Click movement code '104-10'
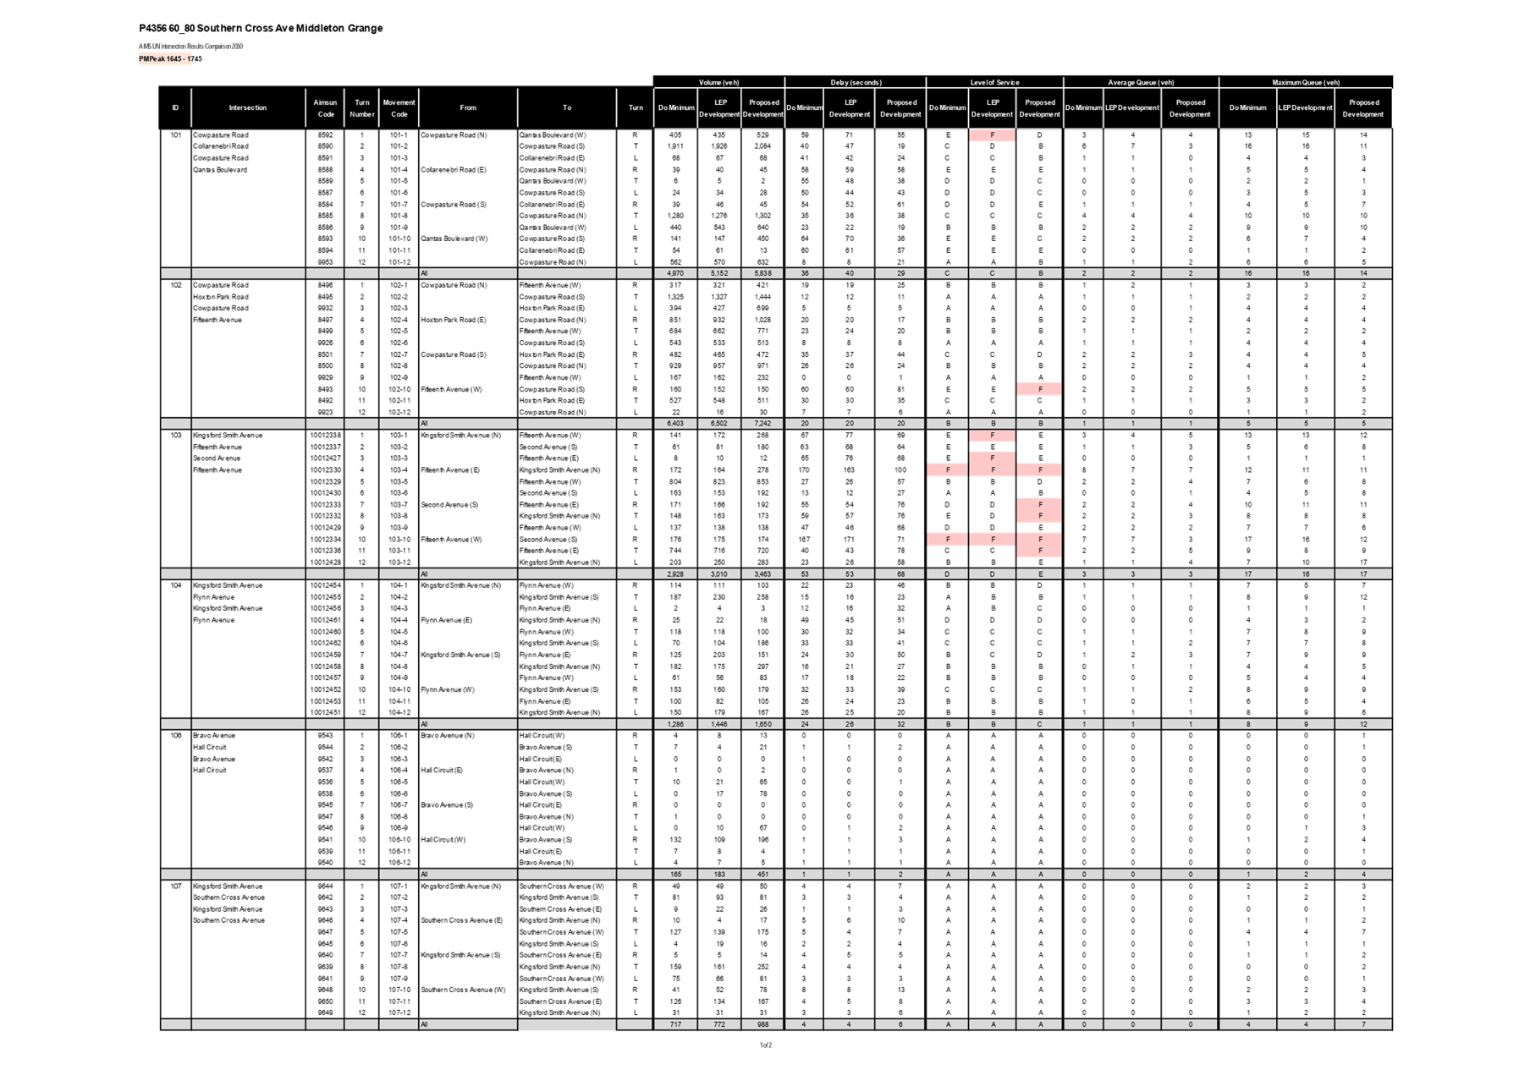Image resolution: width=1530 pixels, height=1081 pixels. [399, 689]
